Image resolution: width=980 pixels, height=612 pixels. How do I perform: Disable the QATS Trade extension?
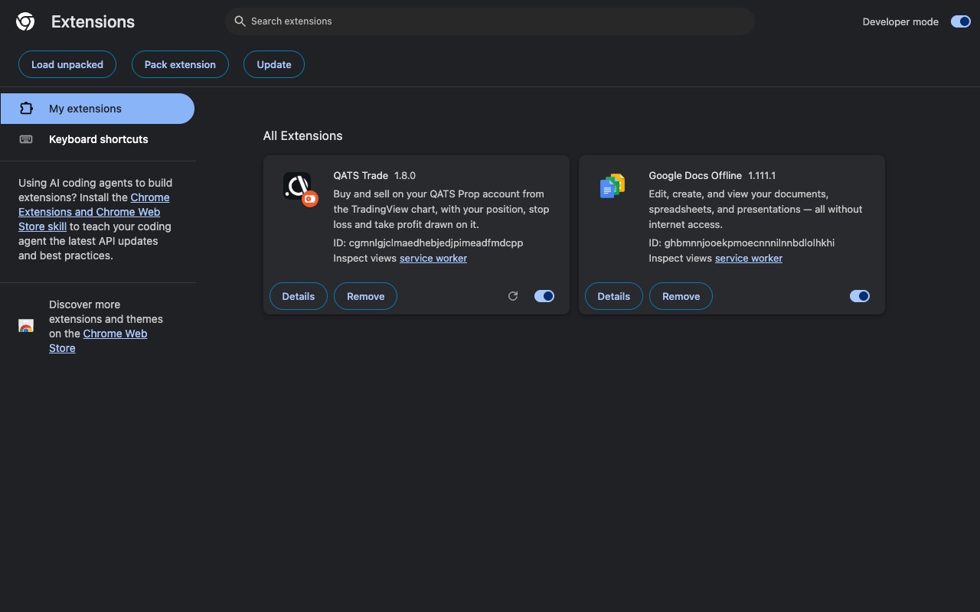tap(544, 296)
